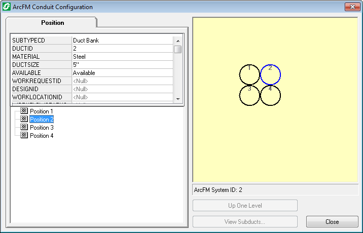
Task: Choose Position 4 in the tree list
Action: pyautogui.click(x=42, y=136)
